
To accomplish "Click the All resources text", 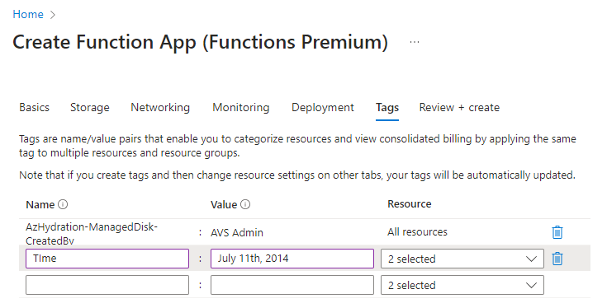I will [x=417, y=232].
